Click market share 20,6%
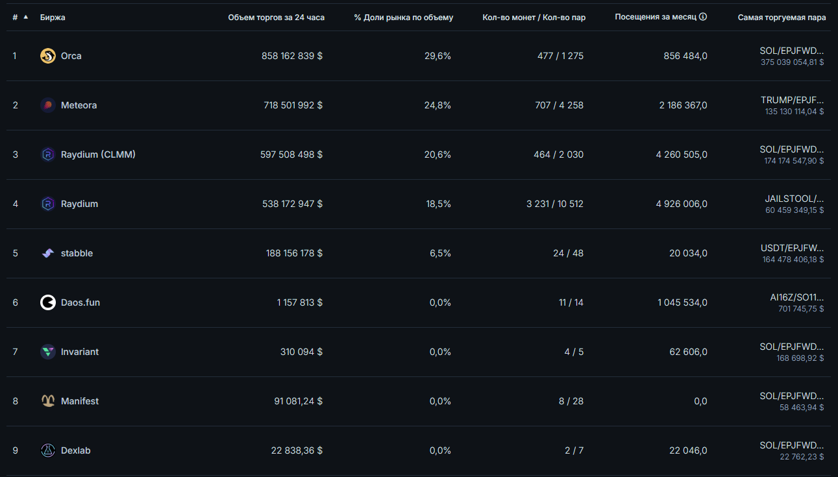The height and width of the screenshot is (477, 838). pyautogui.click(x=437, y=154)
